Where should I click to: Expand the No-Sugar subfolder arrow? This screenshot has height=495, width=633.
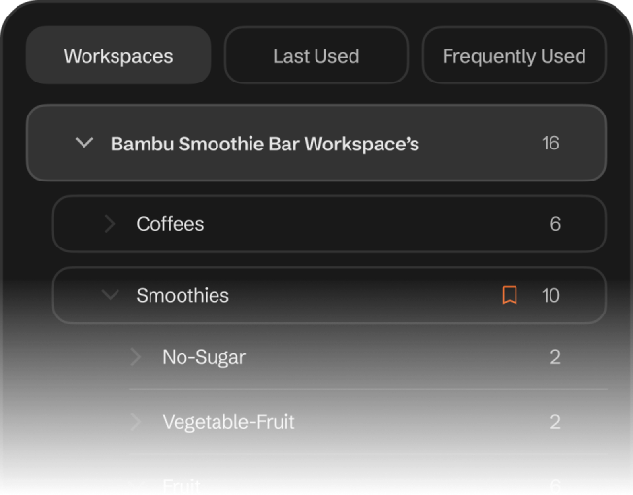click(136, 357)
